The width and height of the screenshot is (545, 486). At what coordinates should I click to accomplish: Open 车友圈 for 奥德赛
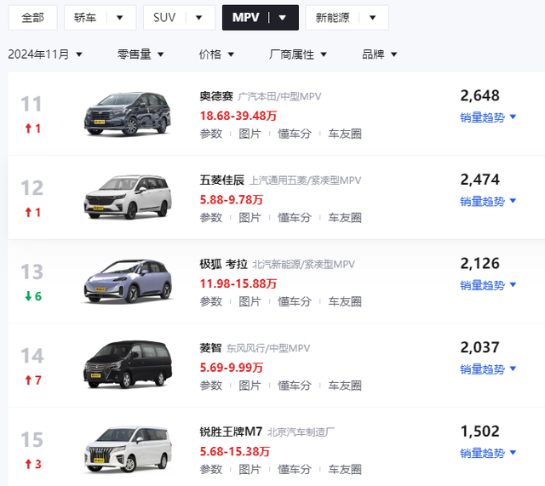pyautogui.click(x=345, y=134)
